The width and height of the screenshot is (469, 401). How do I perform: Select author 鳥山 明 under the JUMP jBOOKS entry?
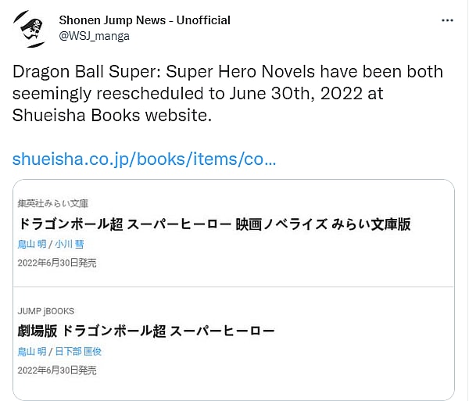pos(33,352)
